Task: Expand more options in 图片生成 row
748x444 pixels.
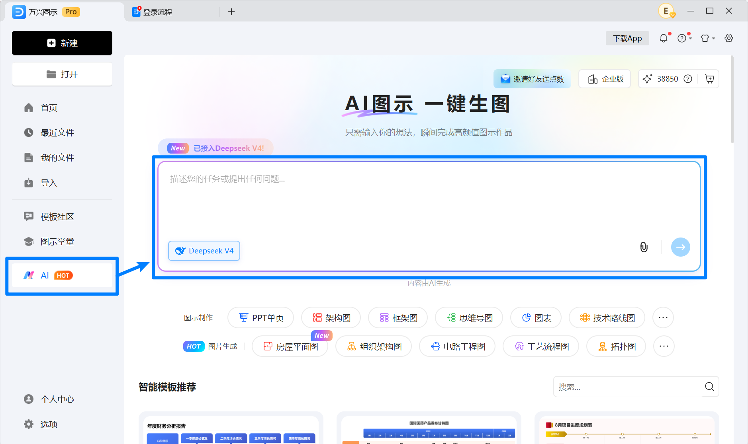Action: pos(664,346)
